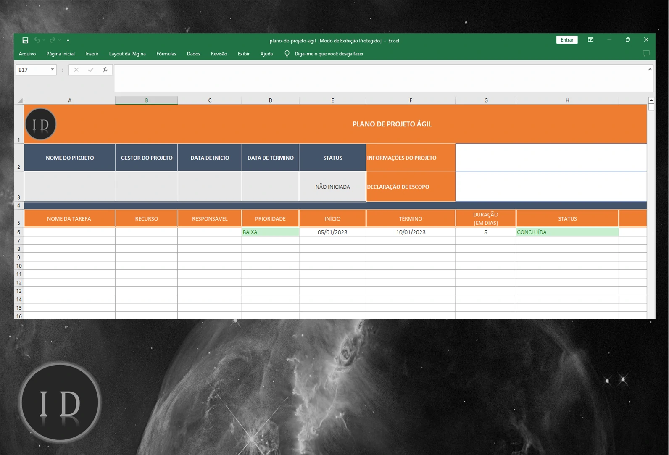669x455 pixels.
Task: Open the Arquivo menu
Action: 27,54
